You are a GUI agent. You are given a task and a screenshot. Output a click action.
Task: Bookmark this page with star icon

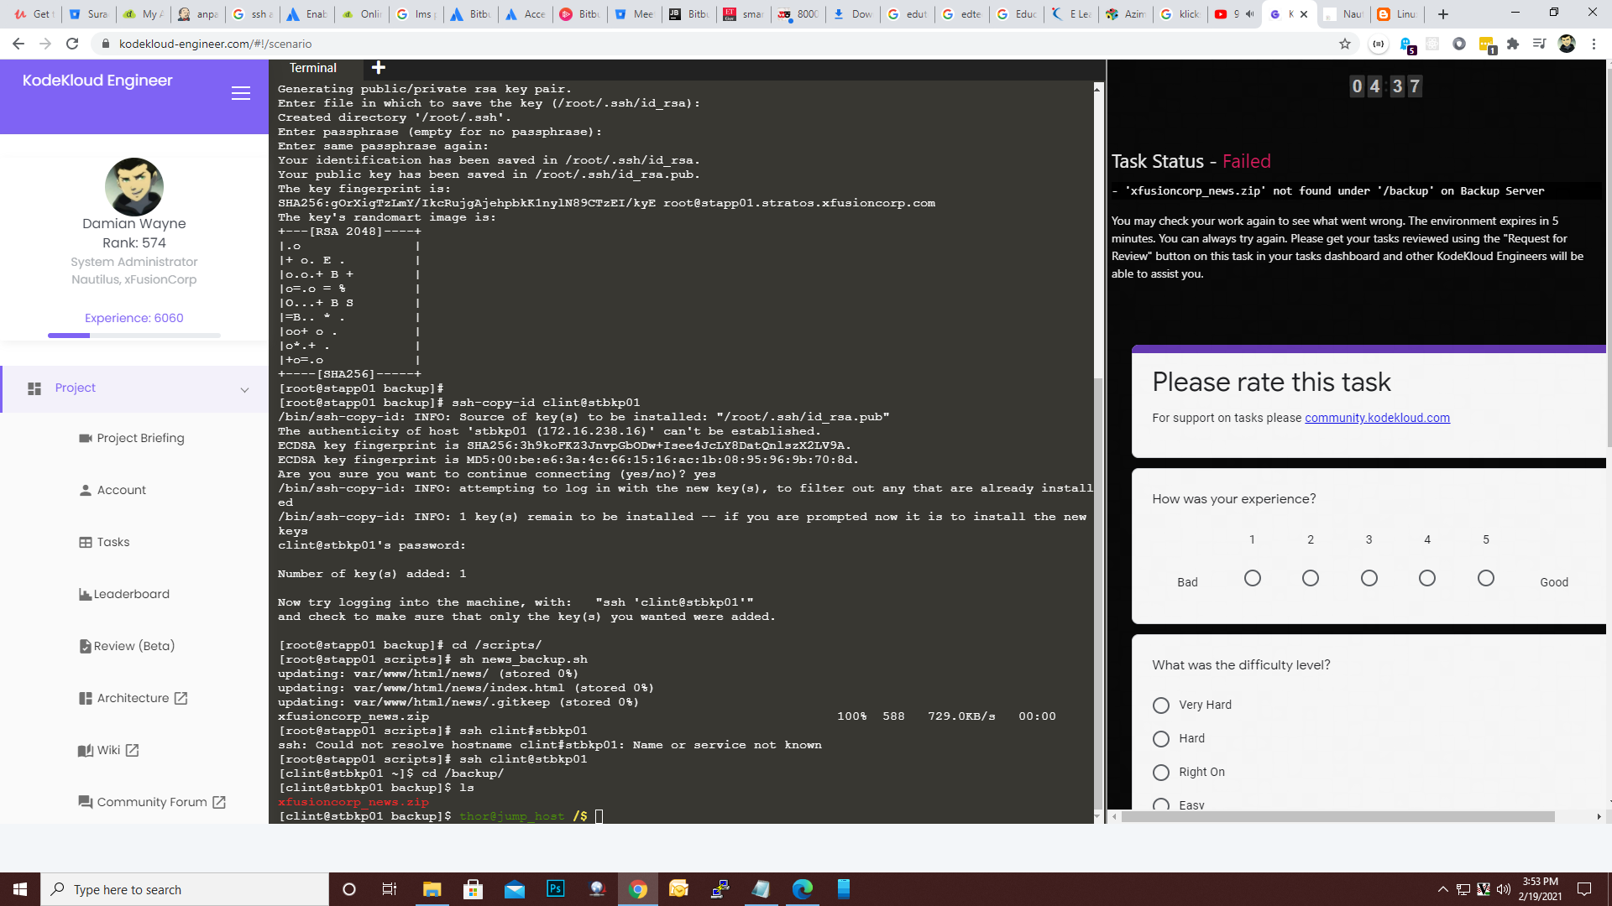(1344, 44)
